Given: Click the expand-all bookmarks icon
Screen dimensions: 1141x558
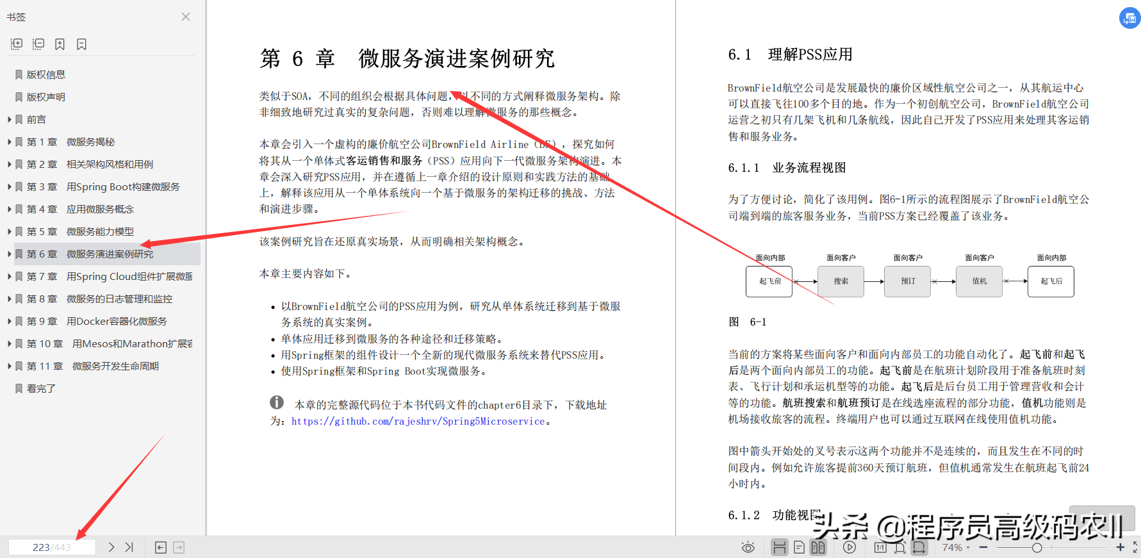Looking at the screenshot, I should click(x=17, y=44).
